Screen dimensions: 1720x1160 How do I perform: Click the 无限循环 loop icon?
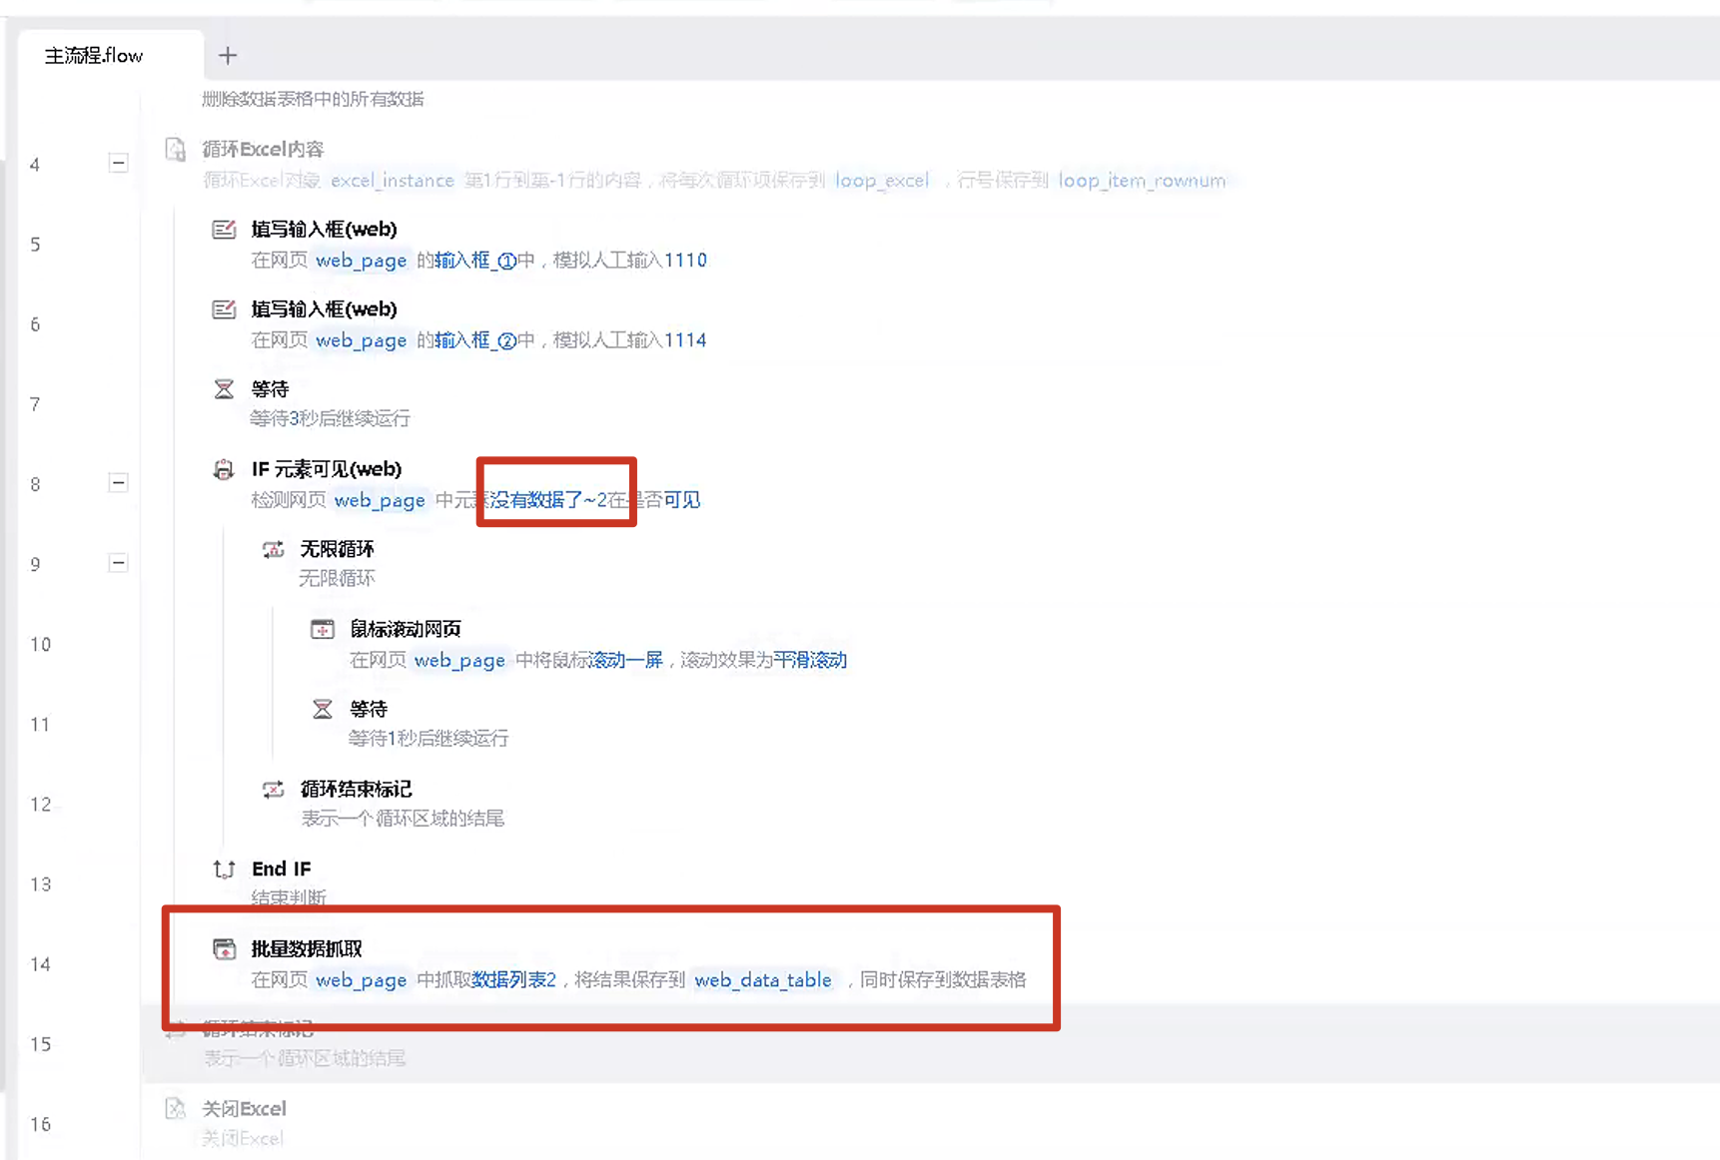pyautogui.click(x=273, y=549)
